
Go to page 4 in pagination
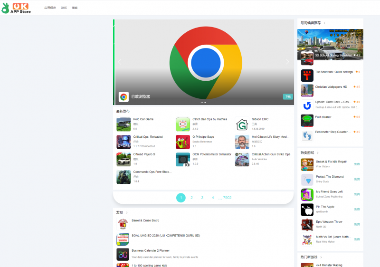click(x=213, y=198)
